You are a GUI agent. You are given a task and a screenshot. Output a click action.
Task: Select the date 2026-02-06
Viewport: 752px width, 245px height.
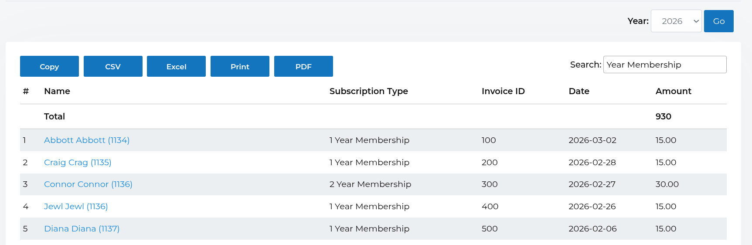click(592, 228)
